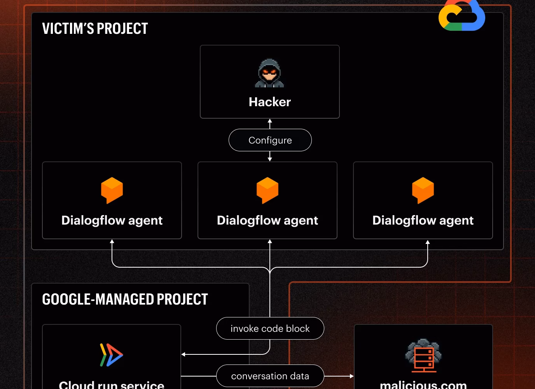535x389 pixels.
Task: Click the GOOGLE-MANAGED PROJECT heading
Action: tap(125, 299)
